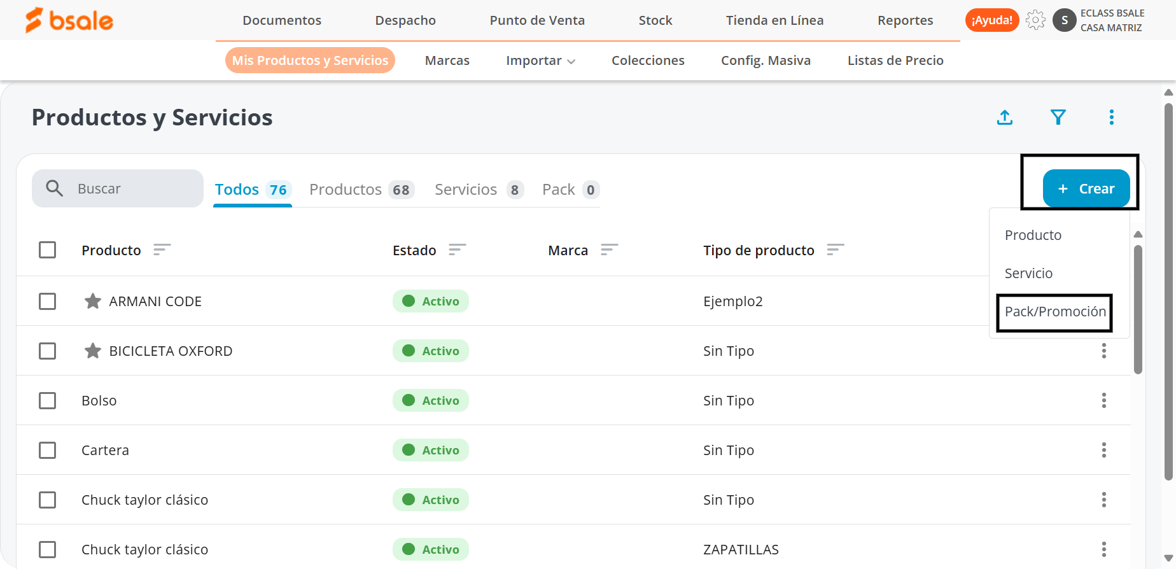Check the Bolso row checkbox

pyautogui.click(x=48, y=400)
